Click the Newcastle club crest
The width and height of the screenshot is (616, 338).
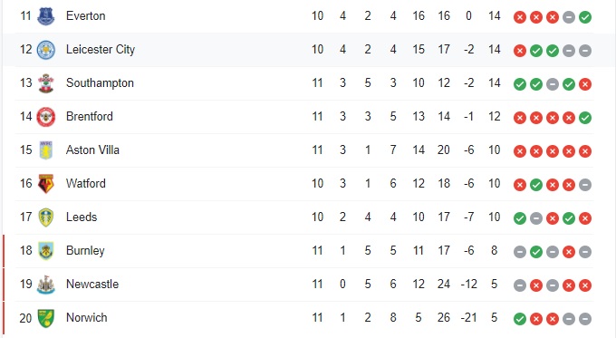(46, 285)
